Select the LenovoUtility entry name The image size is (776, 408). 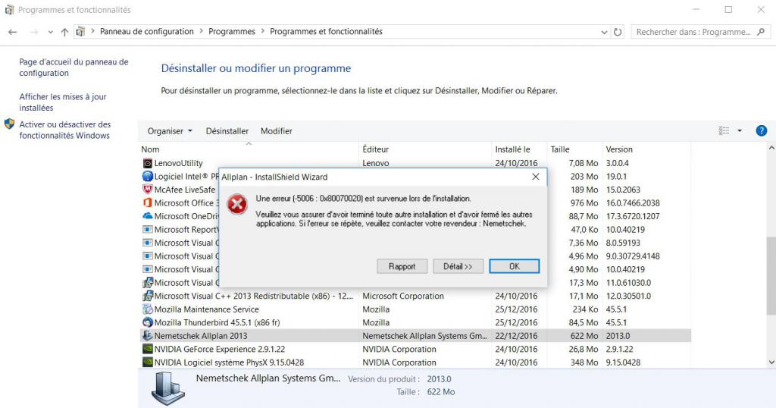(x=178, y=163)
